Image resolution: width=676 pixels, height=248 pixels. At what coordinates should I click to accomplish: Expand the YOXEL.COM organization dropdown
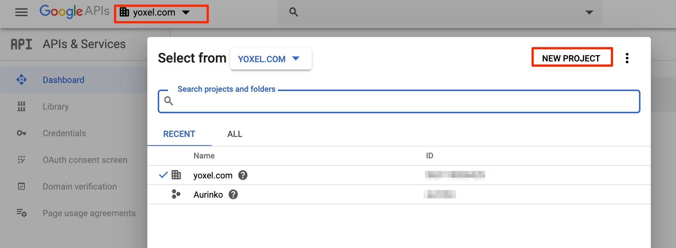pos(270,59)
